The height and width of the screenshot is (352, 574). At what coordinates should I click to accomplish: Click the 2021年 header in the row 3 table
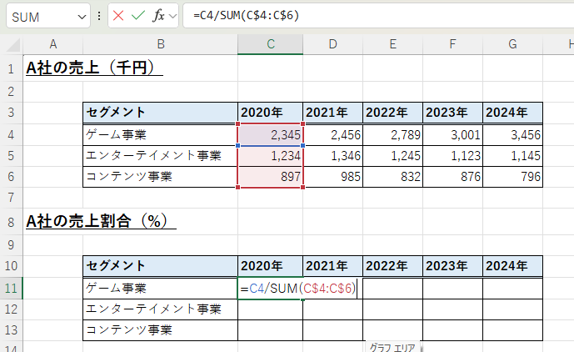coord(332,112)
